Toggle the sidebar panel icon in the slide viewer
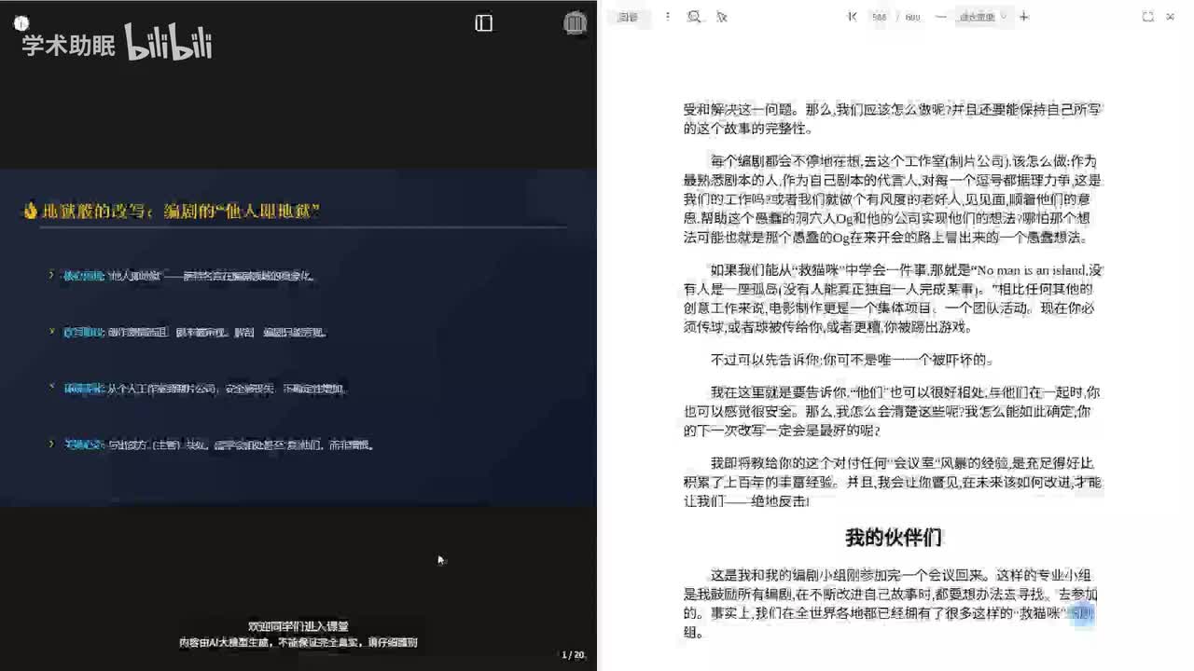 click(483, 23)
